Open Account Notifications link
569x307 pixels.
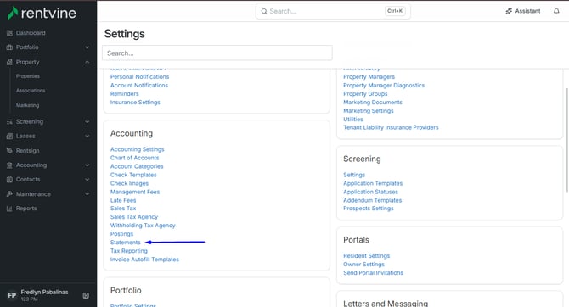[x=139, y=85]
